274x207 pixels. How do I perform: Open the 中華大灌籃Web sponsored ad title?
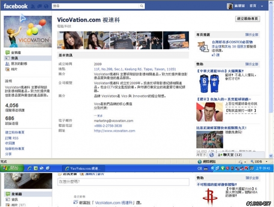[x=220, y=71]
